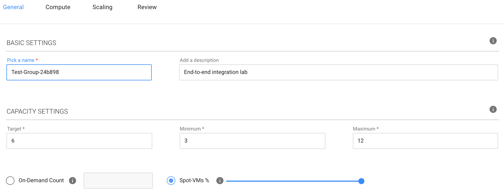Click the 'Add a description' field label
Screen dimensions: 504x194
click(x=199, y=60)
